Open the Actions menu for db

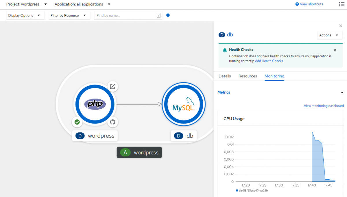(x=330, y=35)
